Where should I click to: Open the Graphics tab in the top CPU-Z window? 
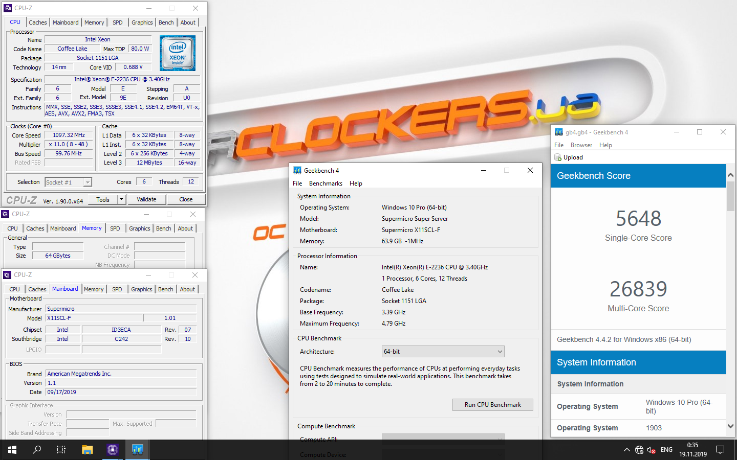142,22
